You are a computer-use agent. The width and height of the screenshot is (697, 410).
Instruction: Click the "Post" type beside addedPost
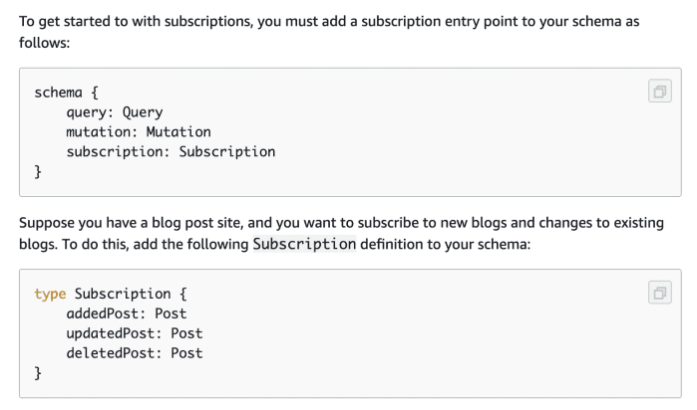coord(171,313)
